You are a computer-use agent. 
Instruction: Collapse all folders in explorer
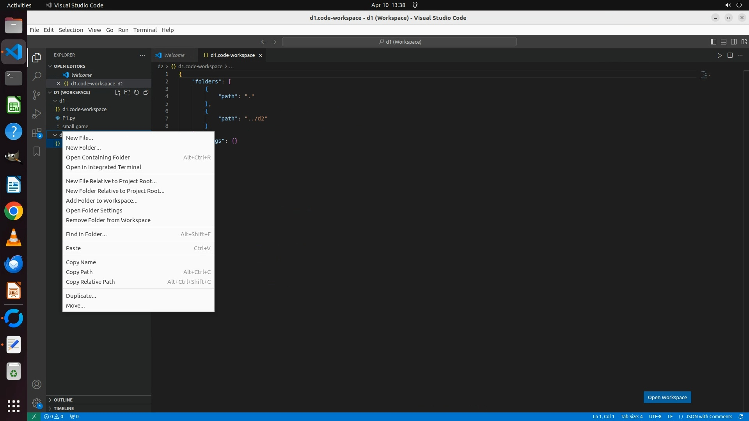[146, 92]
